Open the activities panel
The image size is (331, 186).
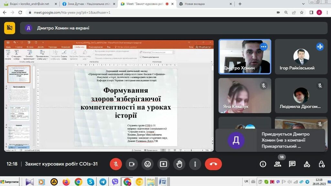tap(307, 164)
